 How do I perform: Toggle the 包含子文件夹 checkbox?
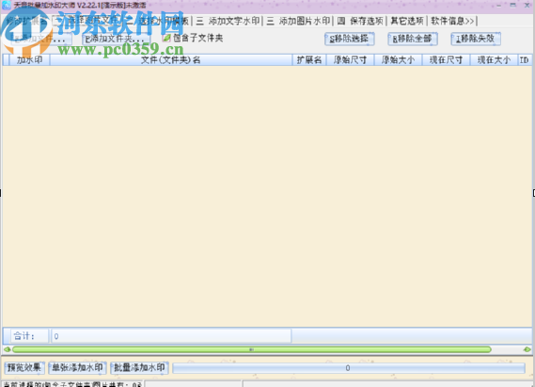pyautogui.click(x=166, y=38)
